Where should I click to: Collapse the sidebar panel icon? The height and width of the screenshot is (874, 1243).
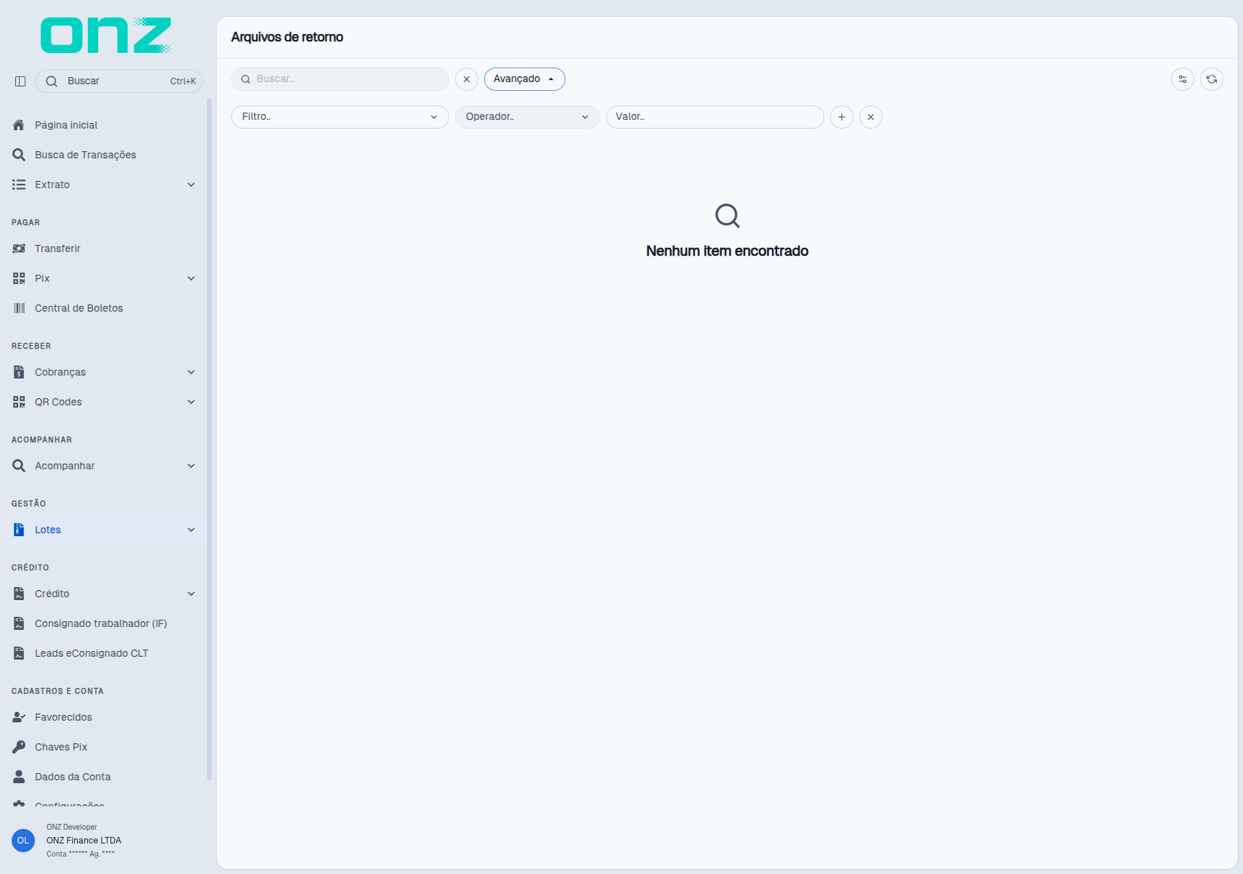click(20, 81)
